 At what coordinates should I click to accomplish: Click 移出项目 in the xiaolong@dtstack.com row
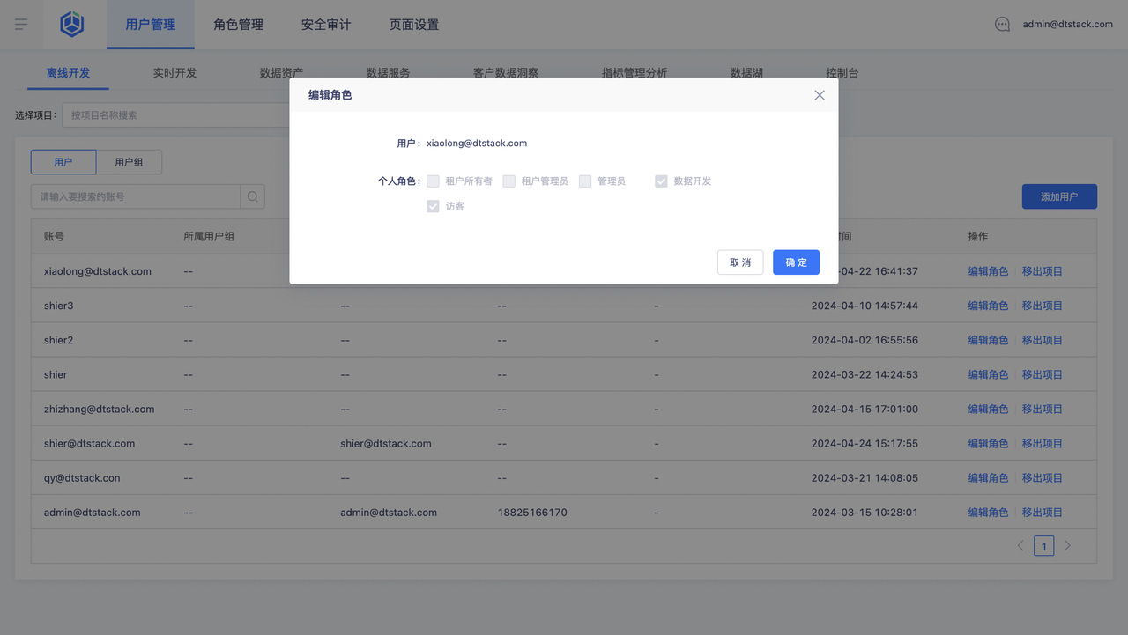pos(1043,271)
